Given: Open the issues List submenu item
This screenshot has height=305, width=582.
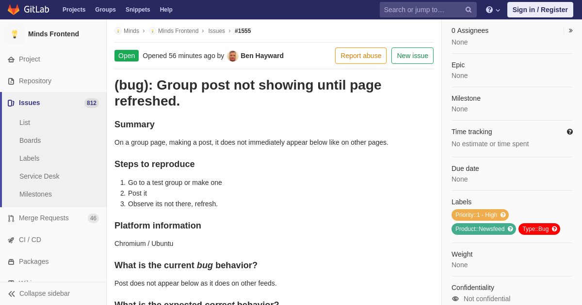Looking at the screenshot, I should pyautogui.click(x=25, y=122).
